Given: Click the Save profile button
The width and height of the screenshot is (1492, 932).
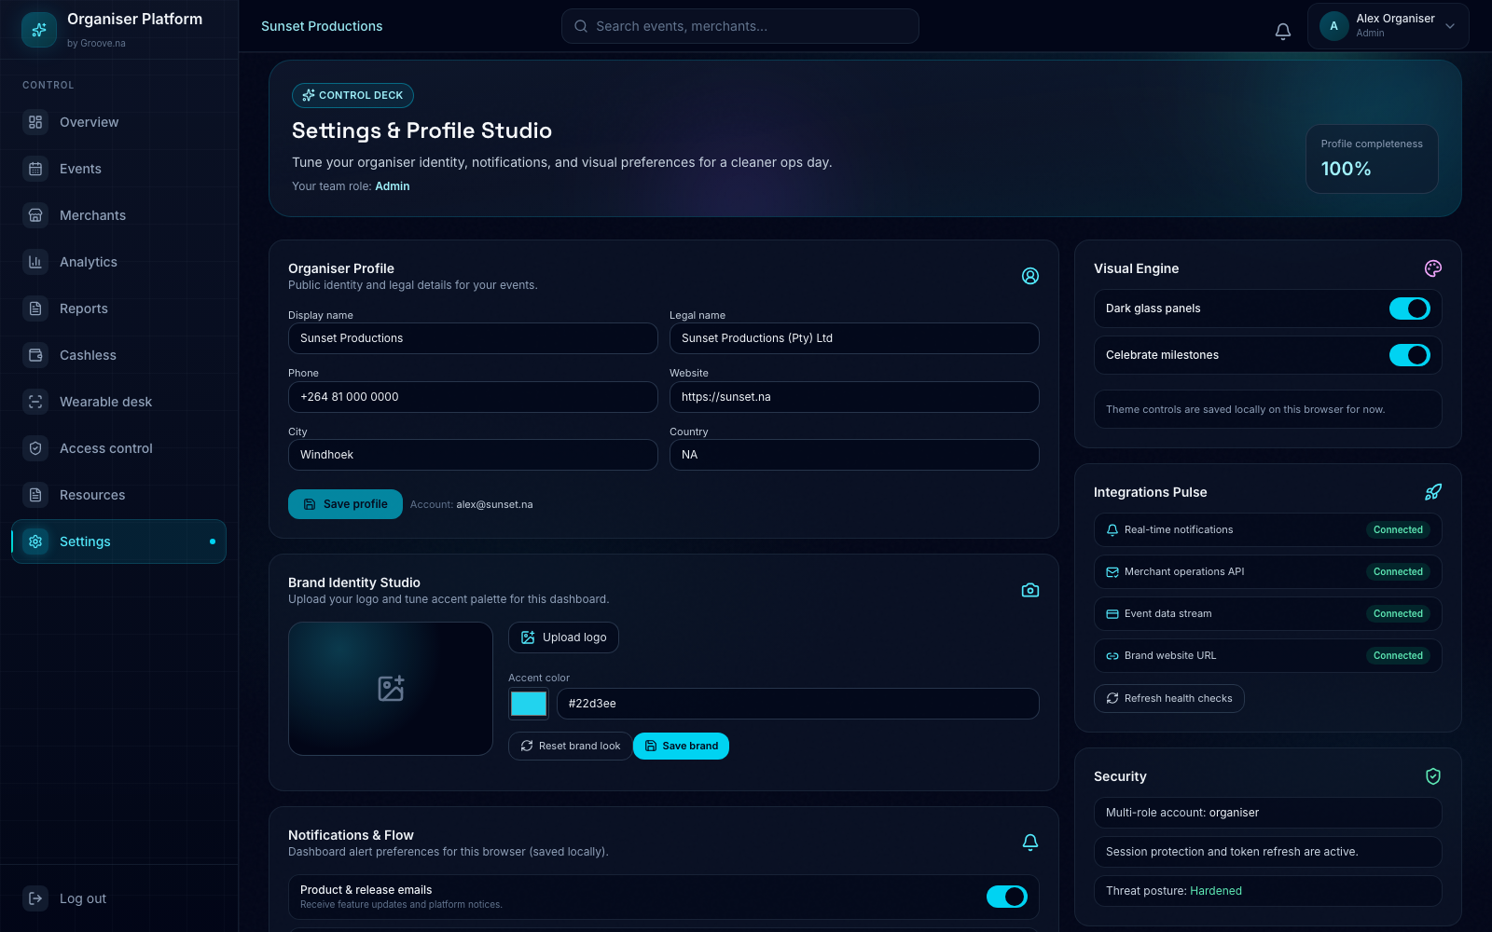Looking at the screenshot, I should click(345, 504).
